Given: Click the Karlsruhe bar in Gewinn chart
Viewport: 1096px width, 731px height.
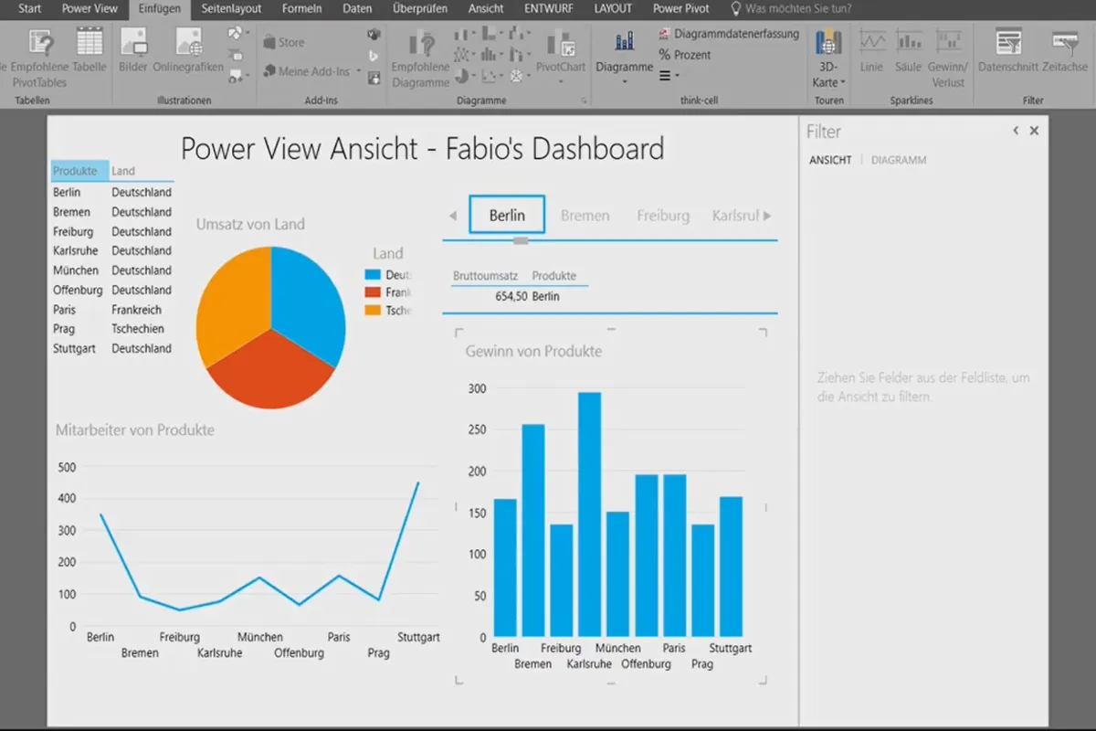Looking at the screenshot, I should [x=589, y=514].
